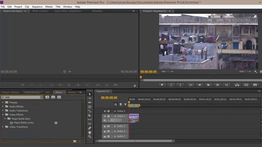This screenshot has width=262, height=147.
Task: Mute Audio 1 track output
Action: pyautogui.click(x=105, y=126)
